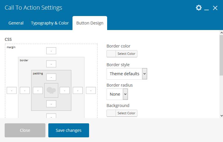The height and width of the screenshot is (142, 223).
Task: Close the dialog with the X icon
Action: [215, 8]
